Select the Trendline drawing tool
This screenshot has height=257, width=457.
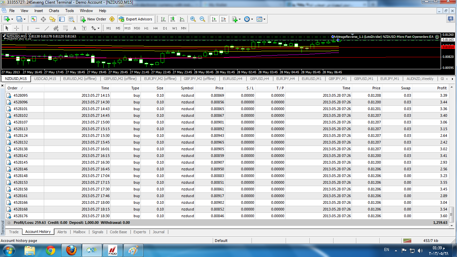[x=47, y=28]
